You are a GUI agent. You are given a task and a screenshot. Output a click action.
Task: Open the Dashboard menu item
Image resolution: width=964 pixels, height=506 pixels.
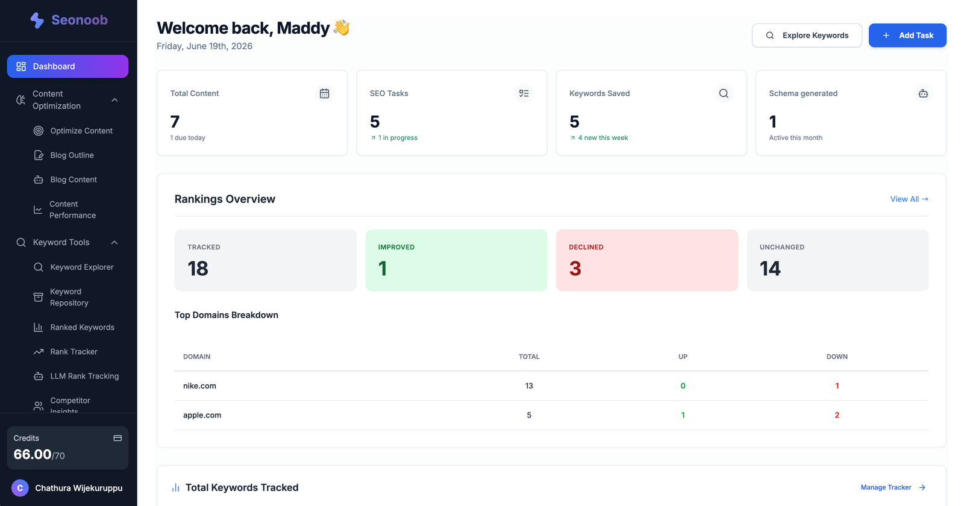click(x=67, y=66)
